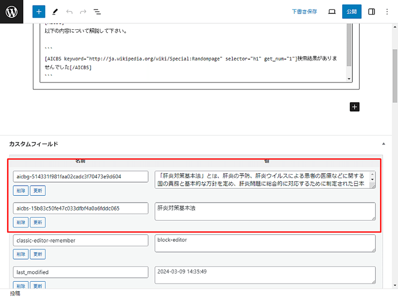Click the redo arrow icon

click(83, 11)
